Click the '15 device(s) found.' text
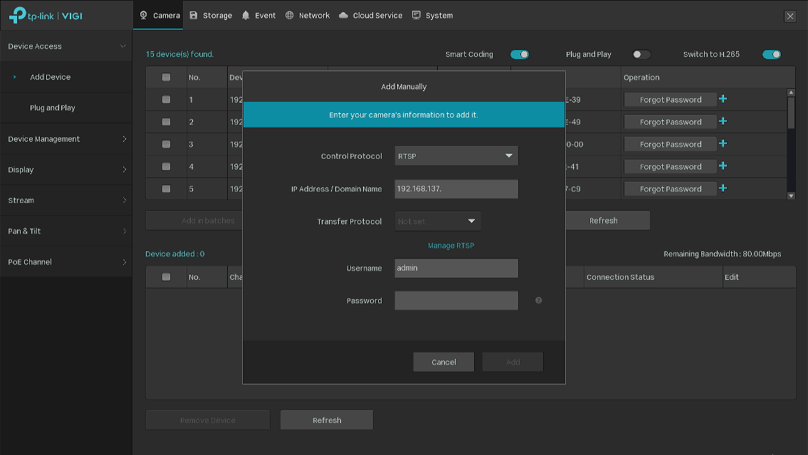Screen dimensions: 808x455 179,54
